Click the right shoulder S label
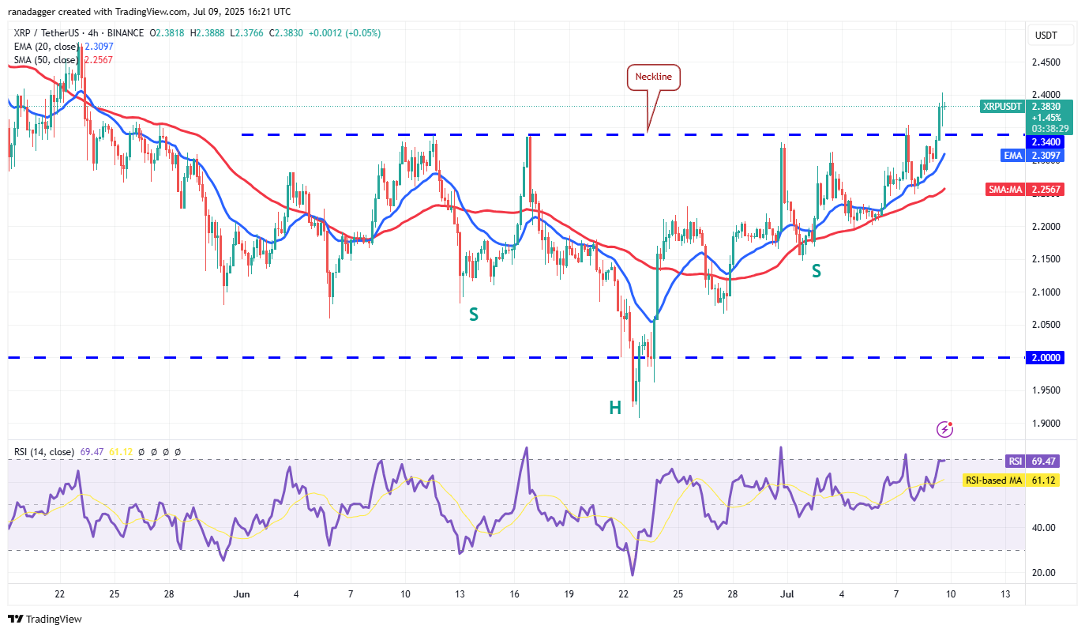 (x=816, y=271)
